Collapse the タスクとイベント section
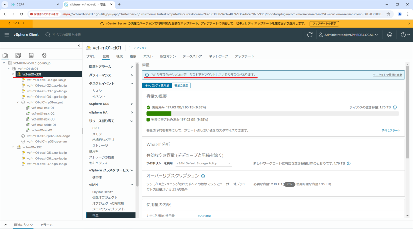 [x=132, y=83]
